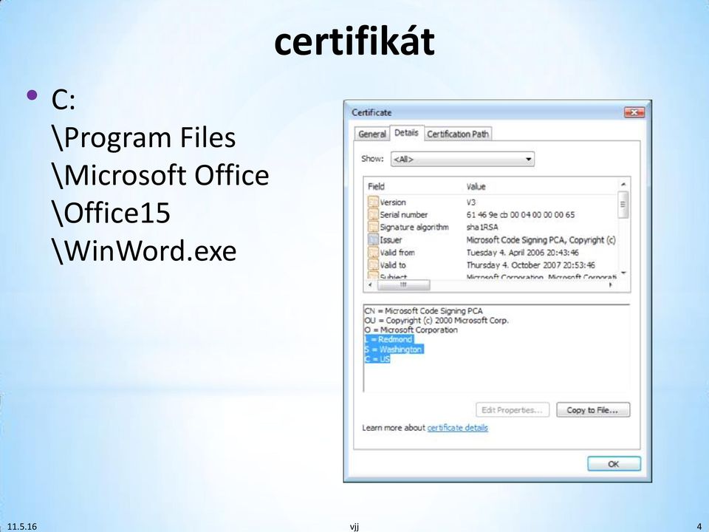The width and height of the screenshot is (709, 532).
Task: Select the Signature algorithm row
Action: point(492,227)
